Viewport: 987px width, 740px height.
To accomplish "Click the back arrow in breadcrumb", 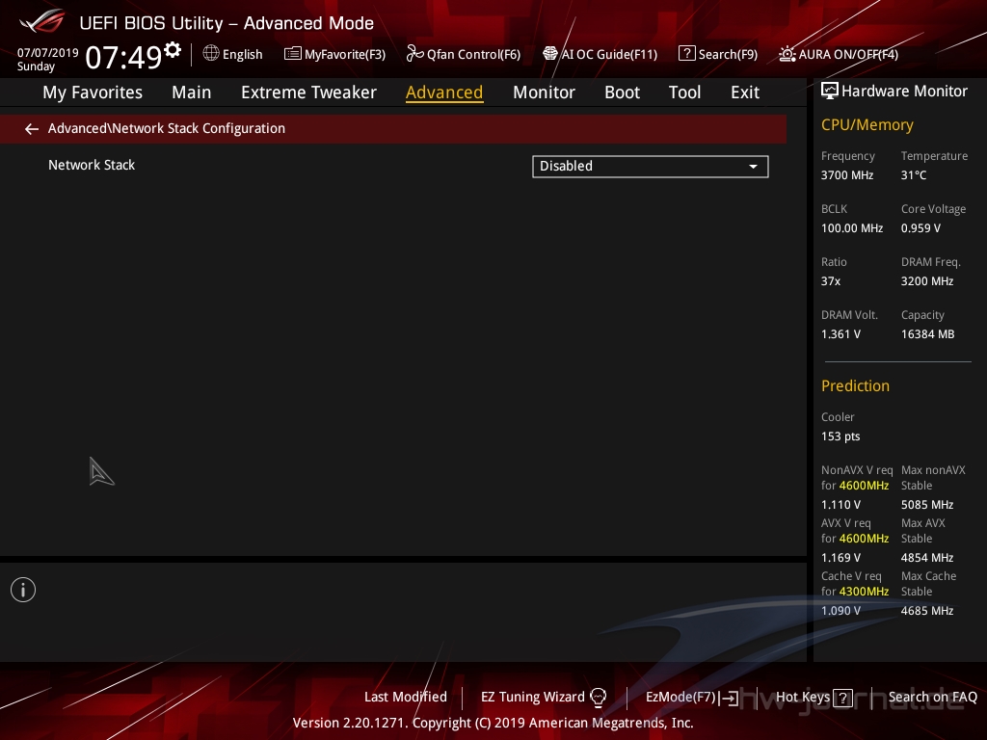I will (x=32, y=129).
